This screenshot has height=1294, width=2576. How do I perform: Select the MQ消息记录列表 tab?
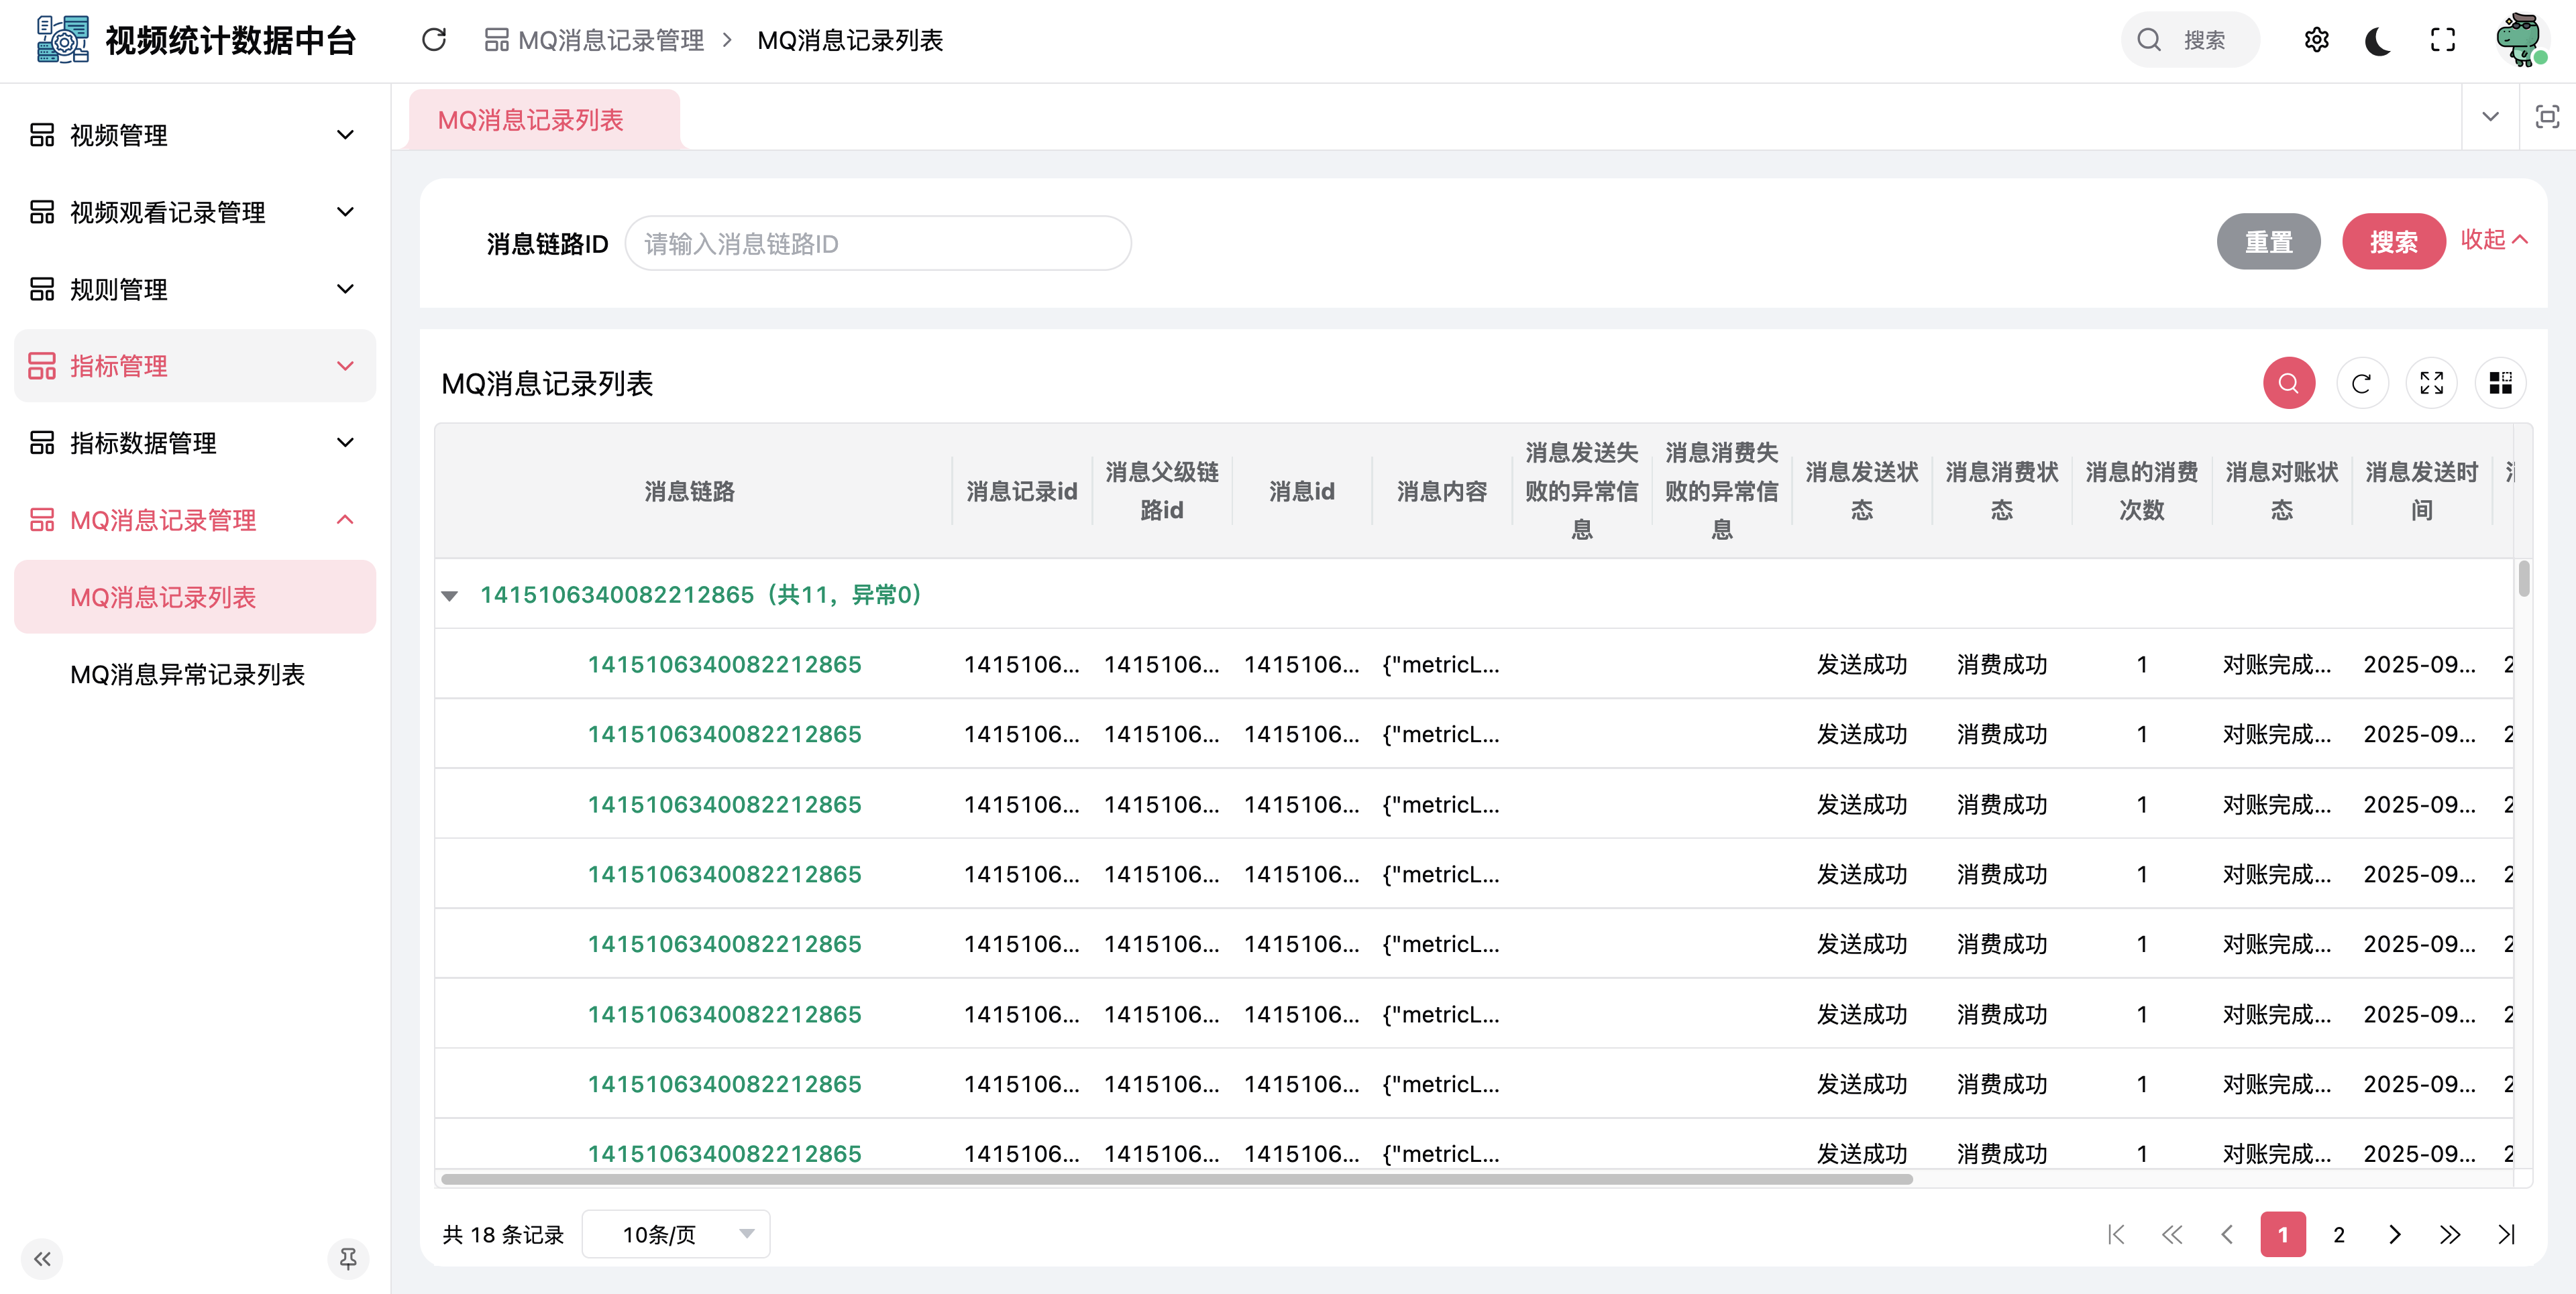pos(531,120)
